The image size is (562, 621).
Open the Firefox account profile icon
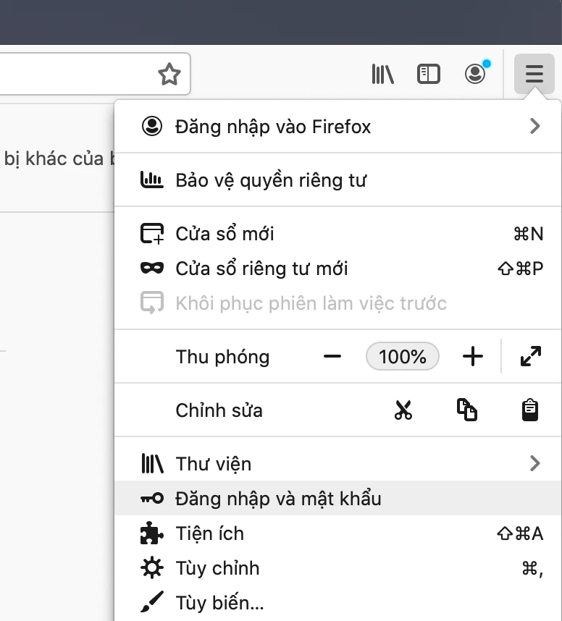coord(475,74)
